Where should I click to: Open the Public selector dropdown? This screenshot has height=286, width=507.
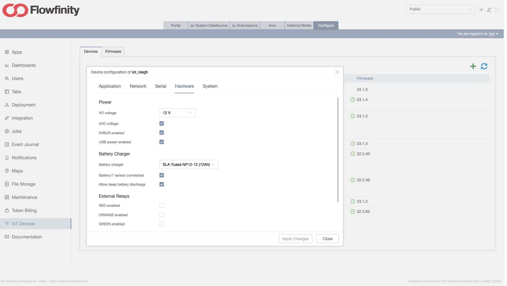tap(440, 9)
